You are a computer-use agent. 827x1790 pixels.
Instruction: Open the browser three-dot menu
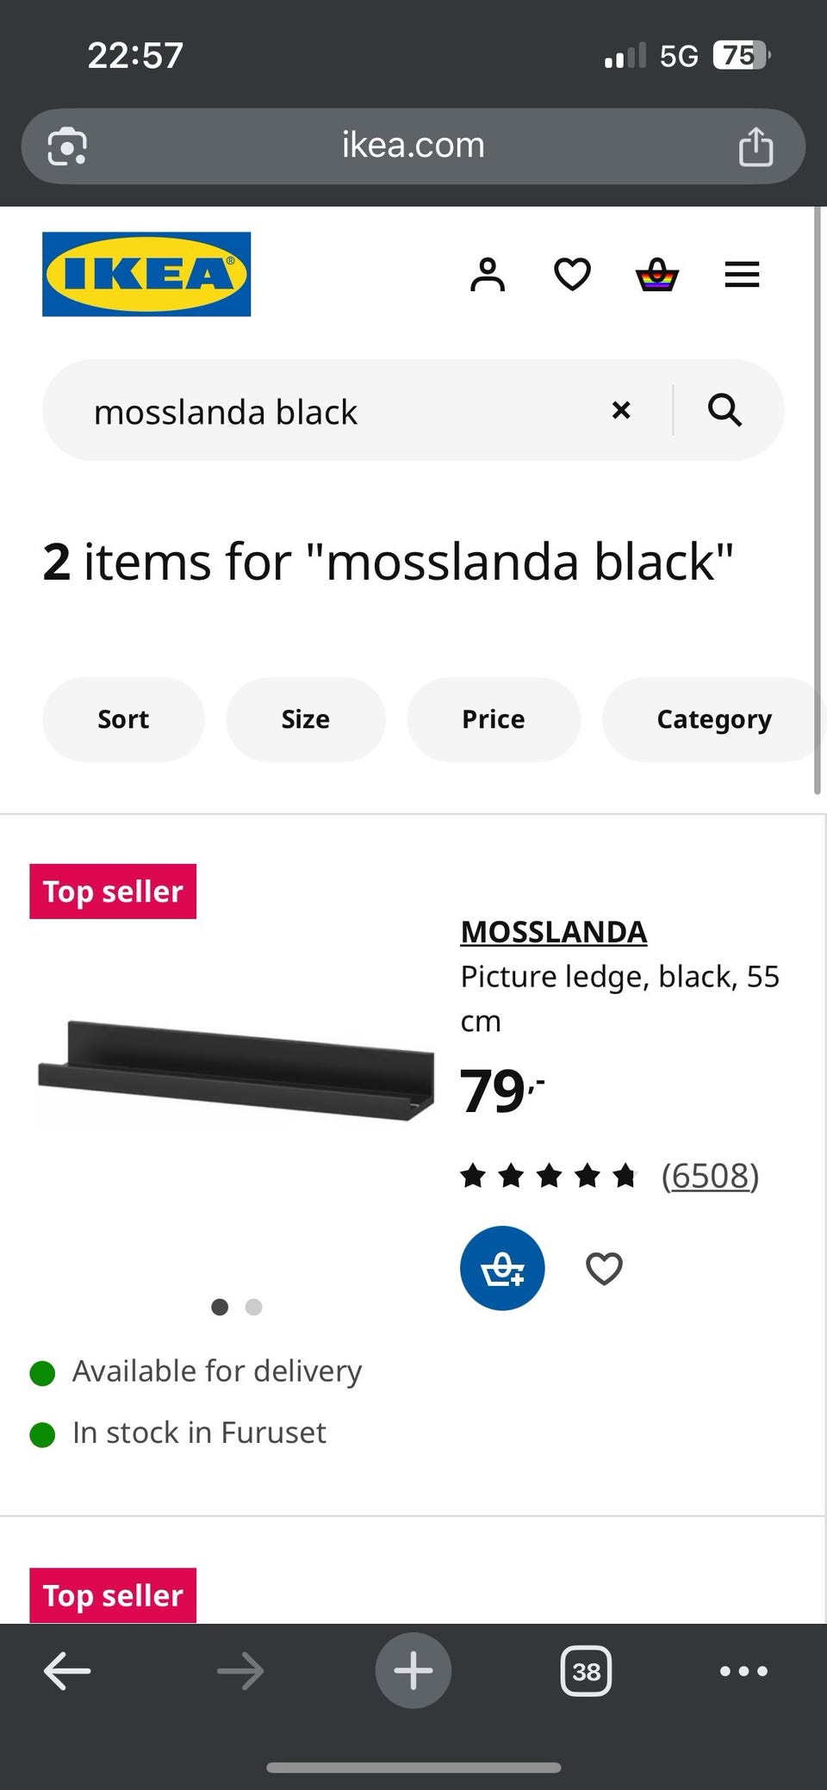click(743, 1671)
